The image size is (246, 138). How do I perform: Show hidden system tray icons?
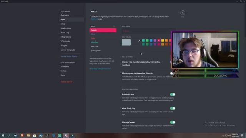tap(223, 135)
